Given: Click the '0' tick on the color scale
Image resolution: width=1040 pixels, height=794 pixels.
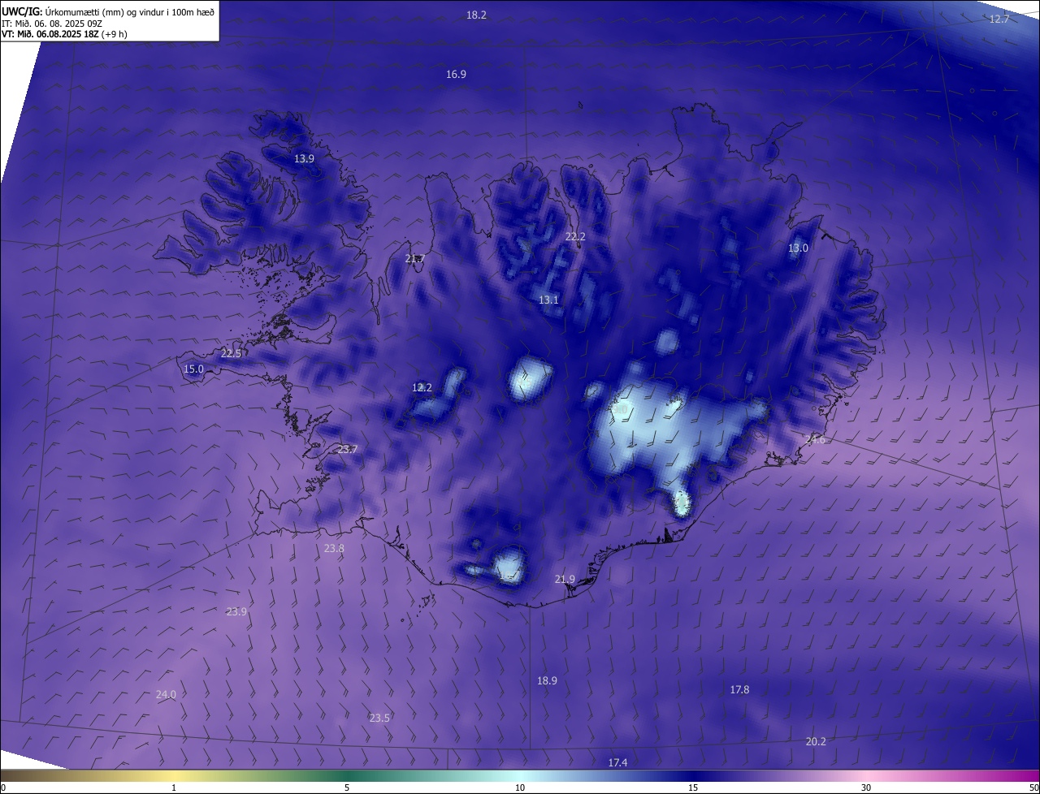Looking at the screenshot, I should (3, 788).
